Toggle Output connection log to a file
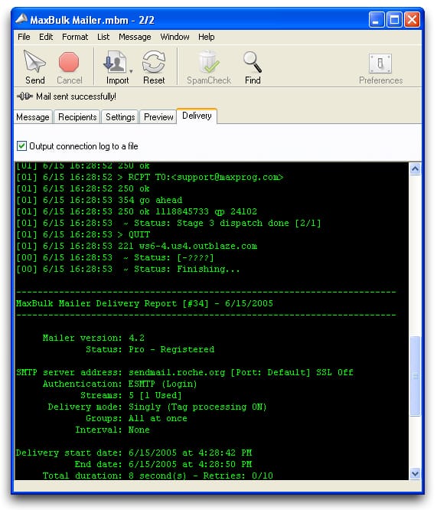Image resolution: width=437 pixels, height=510 pixels. (x=21, y=146)
